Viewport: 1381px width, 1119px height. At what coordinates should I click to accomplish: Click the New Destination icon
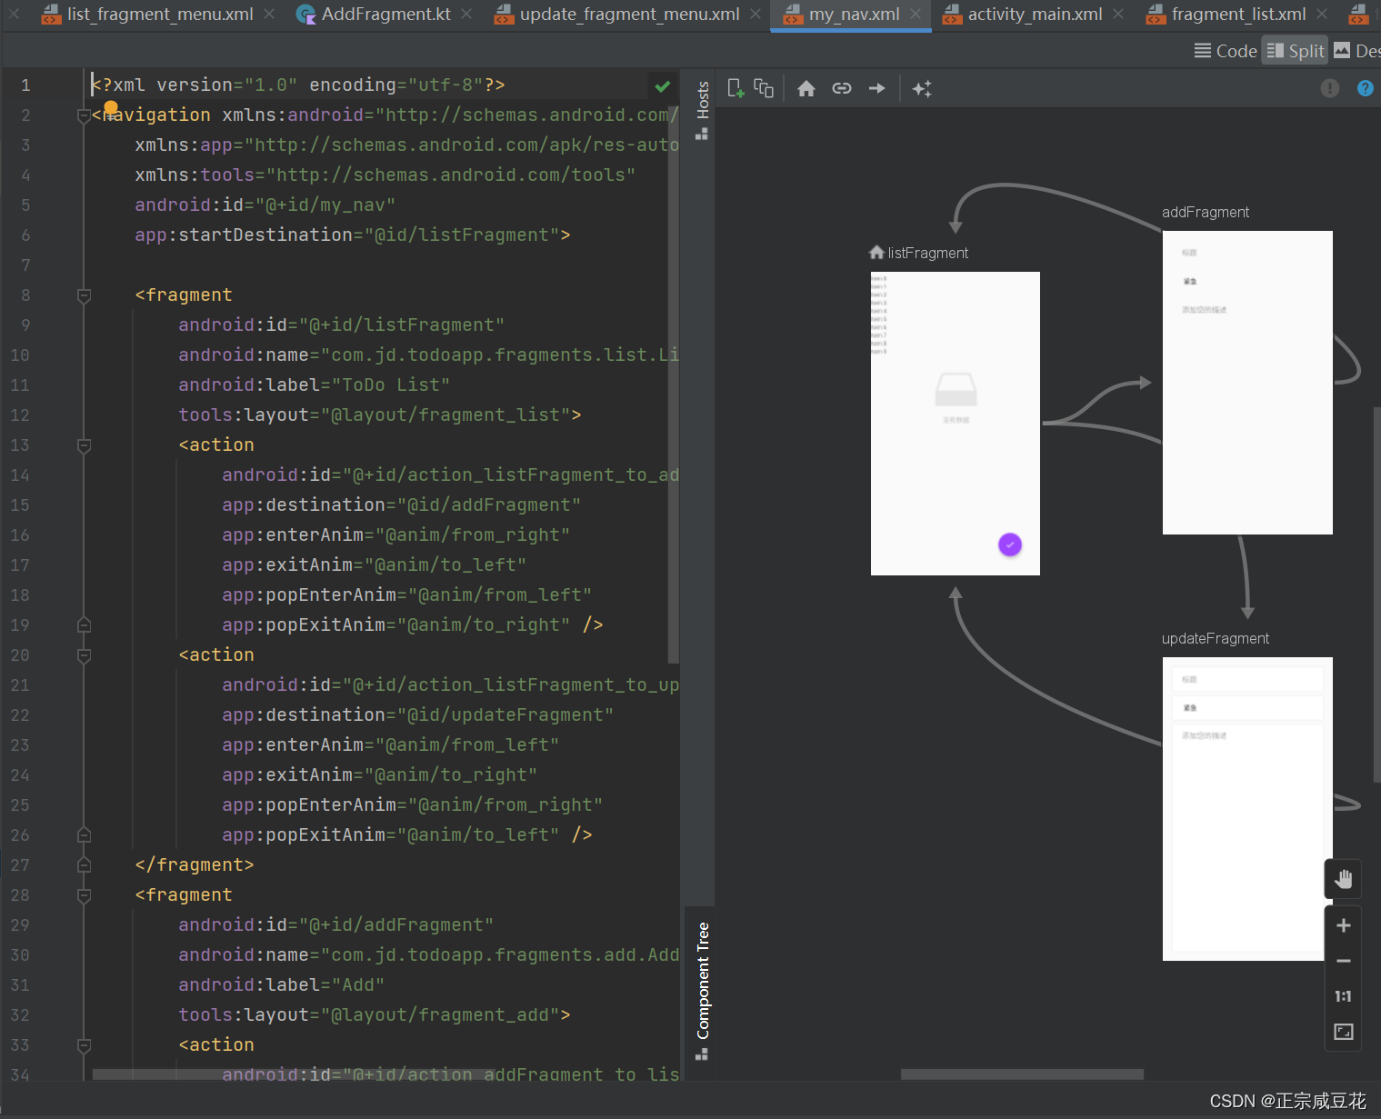click(736, 88)
